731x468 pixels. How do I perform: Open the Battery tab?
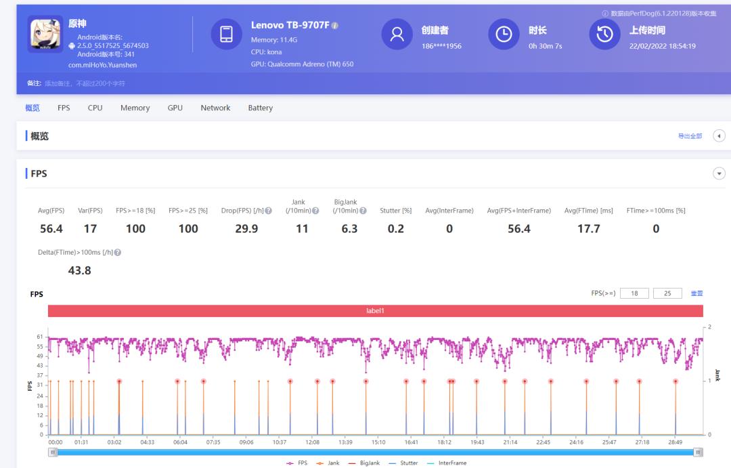[260, 108]
